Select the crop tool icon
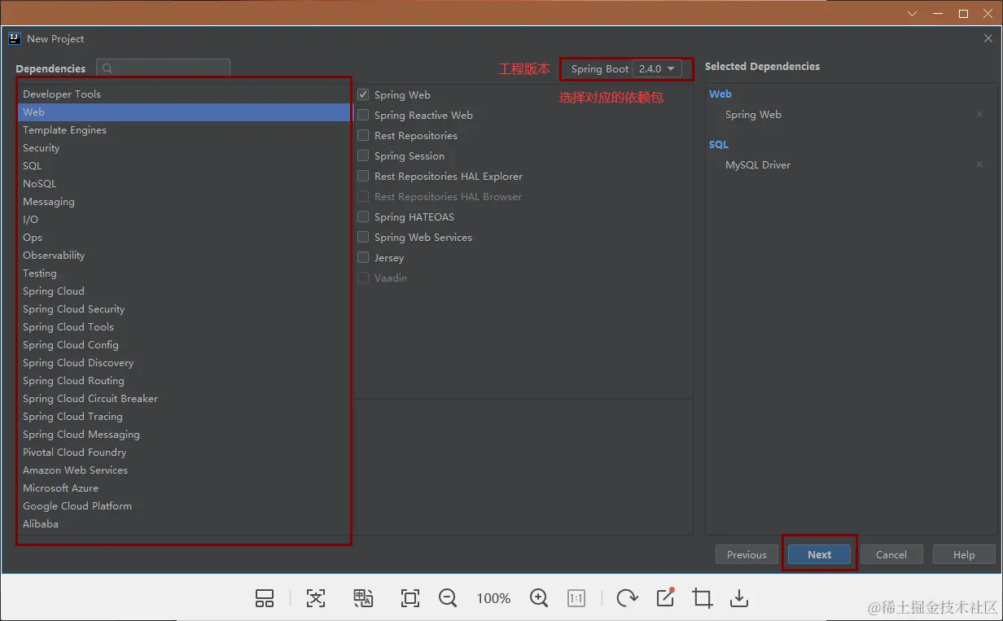Screen dimensions: 1003x621 click(703, 598)
